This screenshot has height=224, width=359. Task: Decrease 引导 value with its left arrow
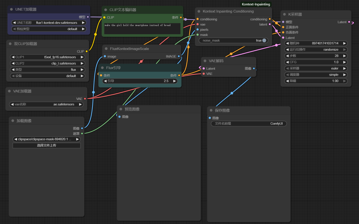(105, 81)
